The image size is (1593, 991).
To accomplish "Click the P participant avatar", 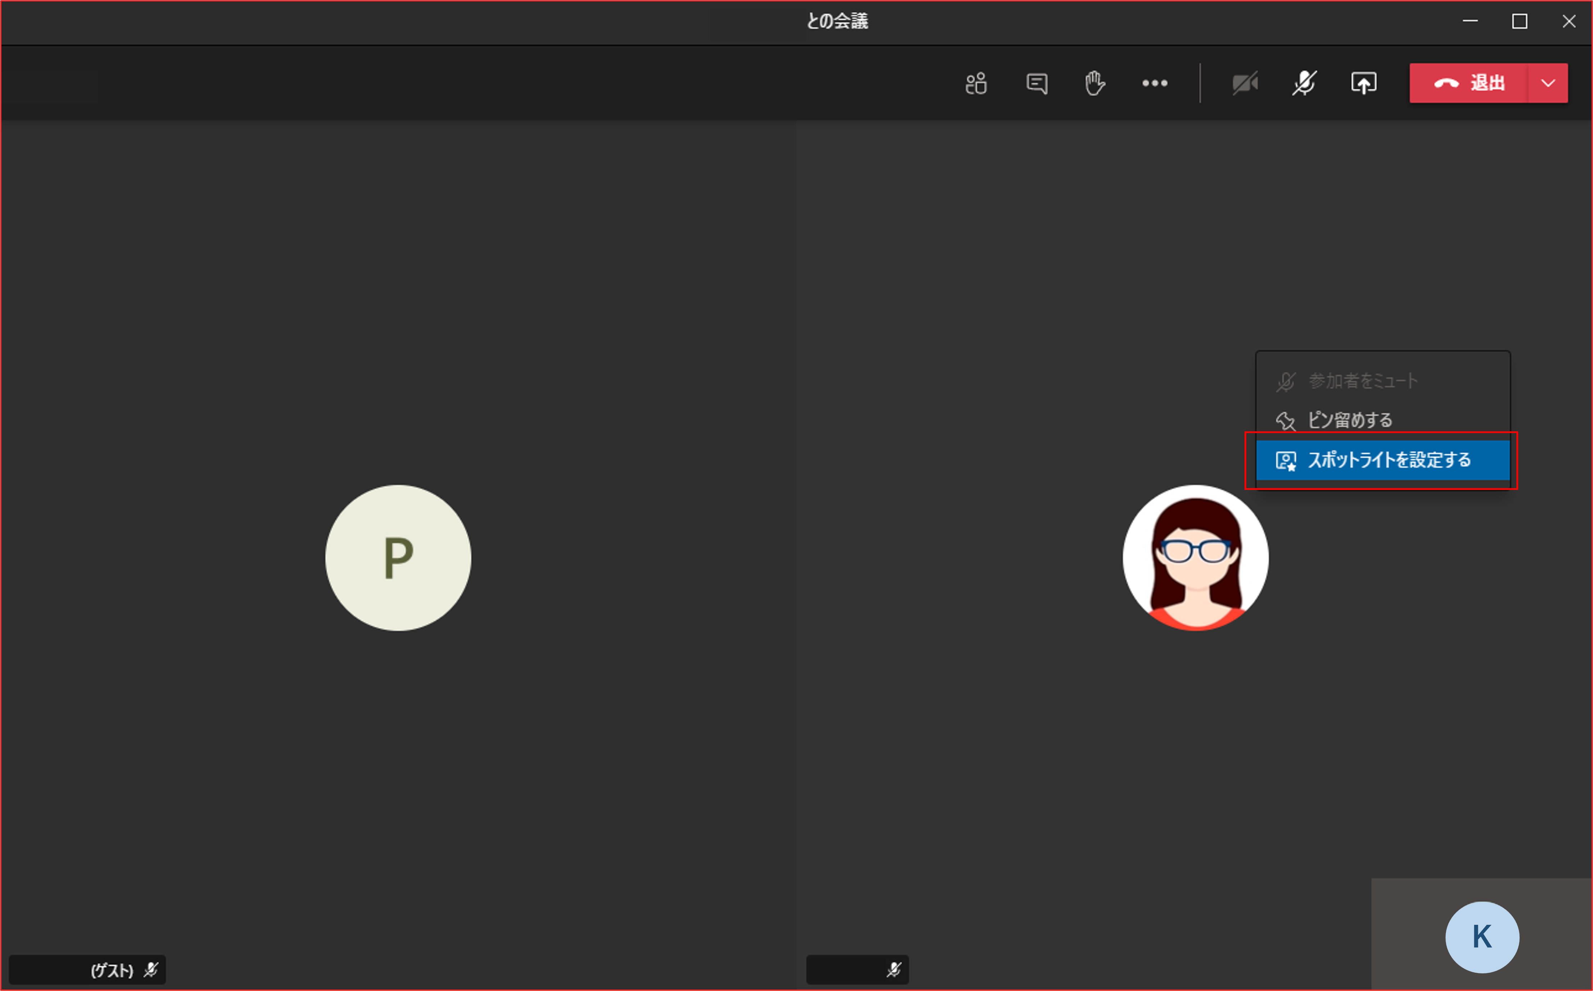I will [x=398, y=558].
